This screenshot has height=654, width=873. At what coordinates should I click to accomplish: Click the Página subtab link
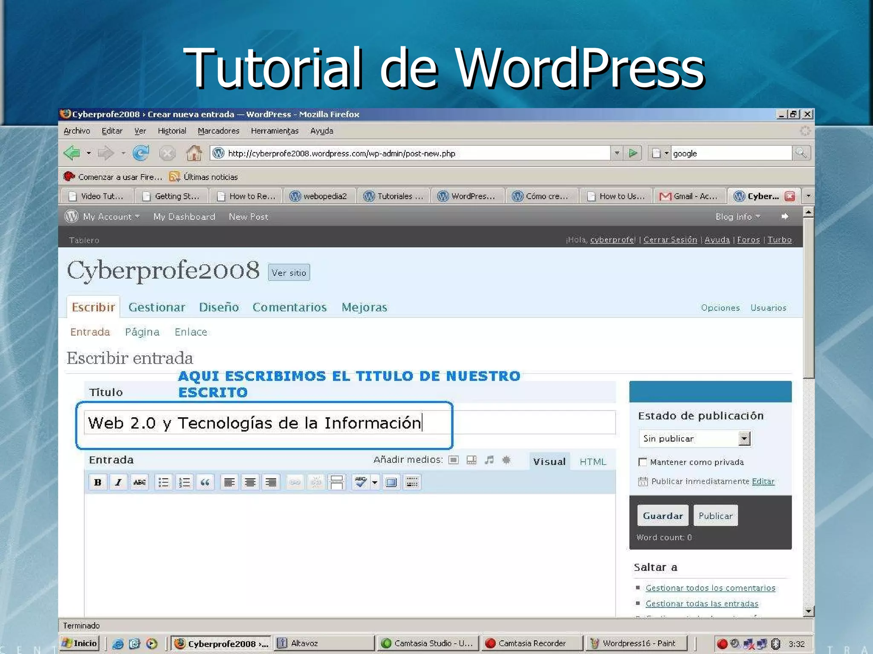pyautogui.click(x=142, y=332)
